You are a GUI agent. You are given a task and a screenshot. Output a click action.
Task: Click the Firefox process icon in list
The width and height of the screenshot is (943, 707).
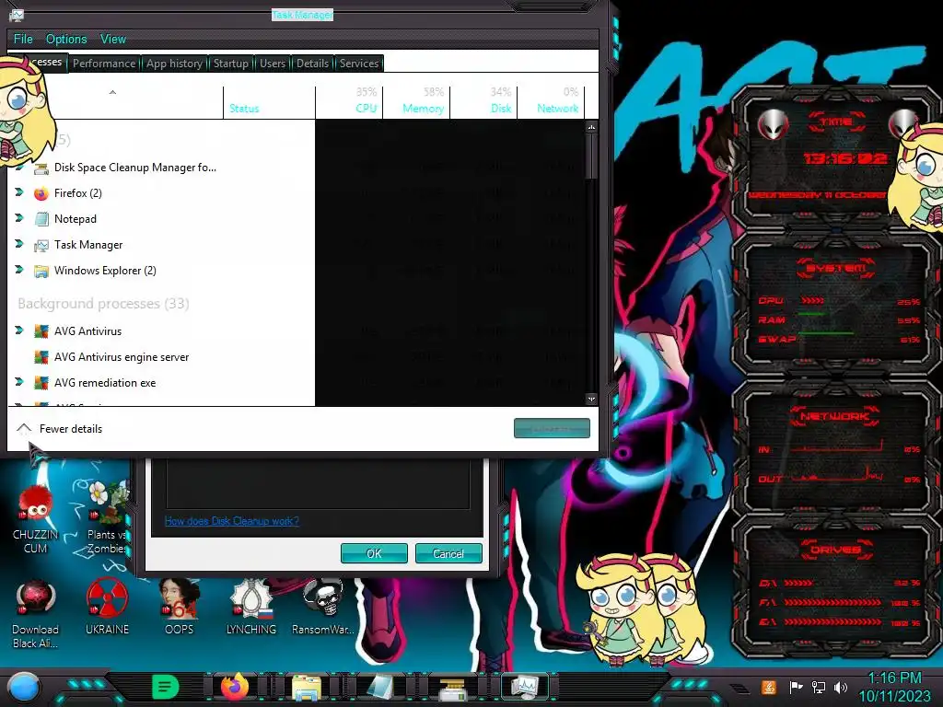[41, 193]
